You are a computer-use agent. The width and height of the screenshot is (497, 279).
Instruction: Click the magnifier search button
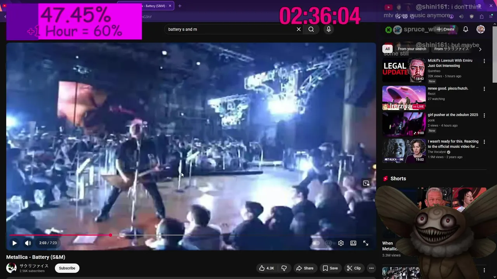pyautogui.click(x=311, y=29)
